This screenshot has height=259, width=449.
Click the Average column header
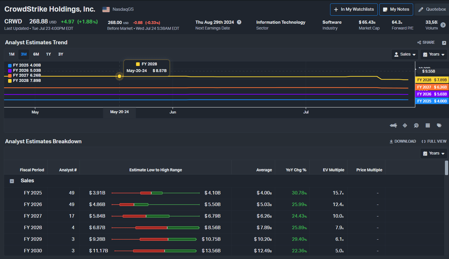point(264,170)
